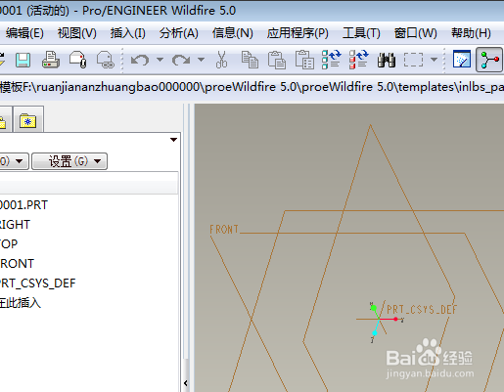The width and height of the screenshot is (504, 392).
Task: Open the Find binoculars tool
Action: 387,60
